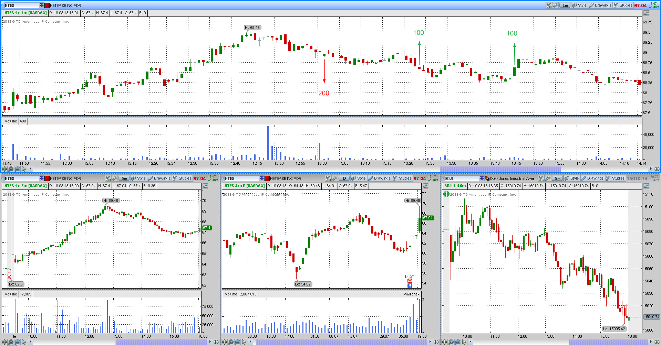The image size is (661, 346).
Task: Click right scroll arrow under top chart
Action: point(651,169)
